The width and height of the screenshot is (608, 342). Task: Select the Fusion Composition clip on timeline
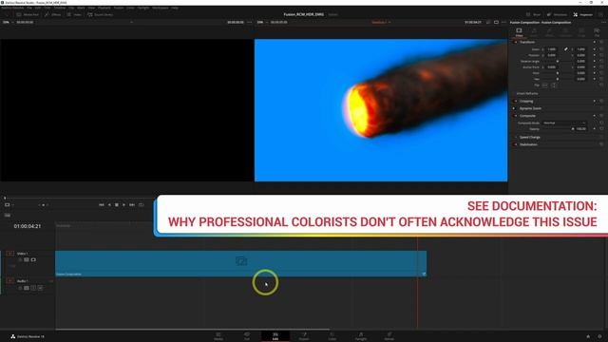coord(240,264)
